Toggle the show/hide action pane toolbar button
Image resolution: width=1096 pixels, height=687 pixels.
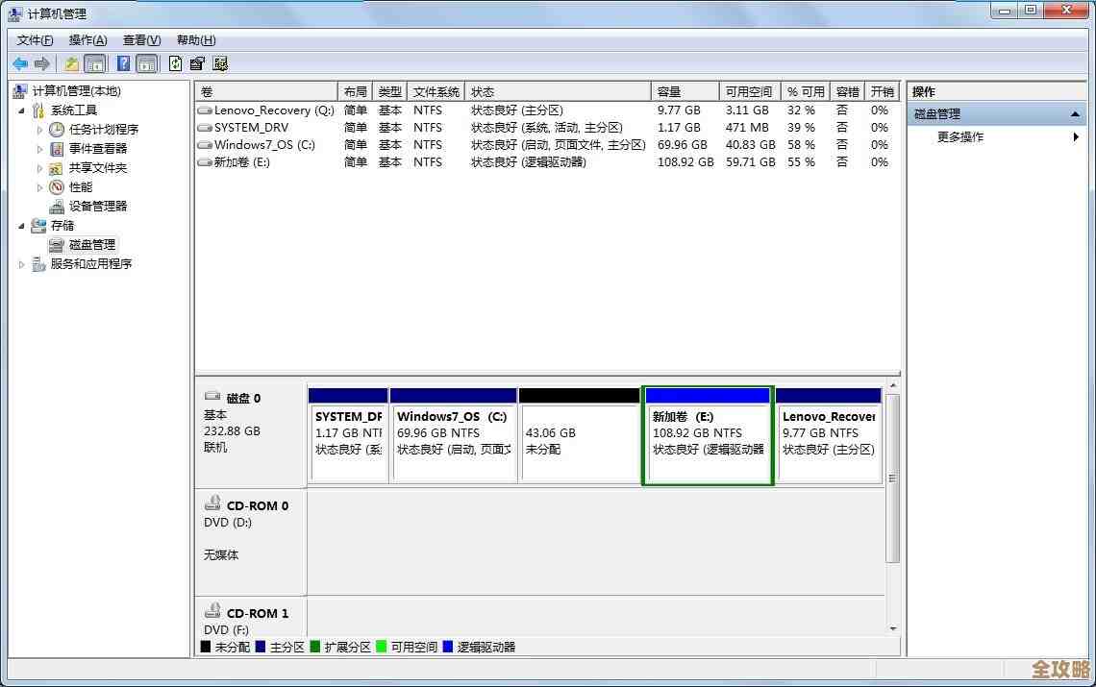click(146, 63)
